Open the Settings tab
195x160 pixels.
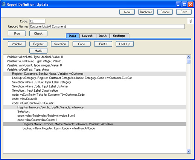[x=119, y=36]
